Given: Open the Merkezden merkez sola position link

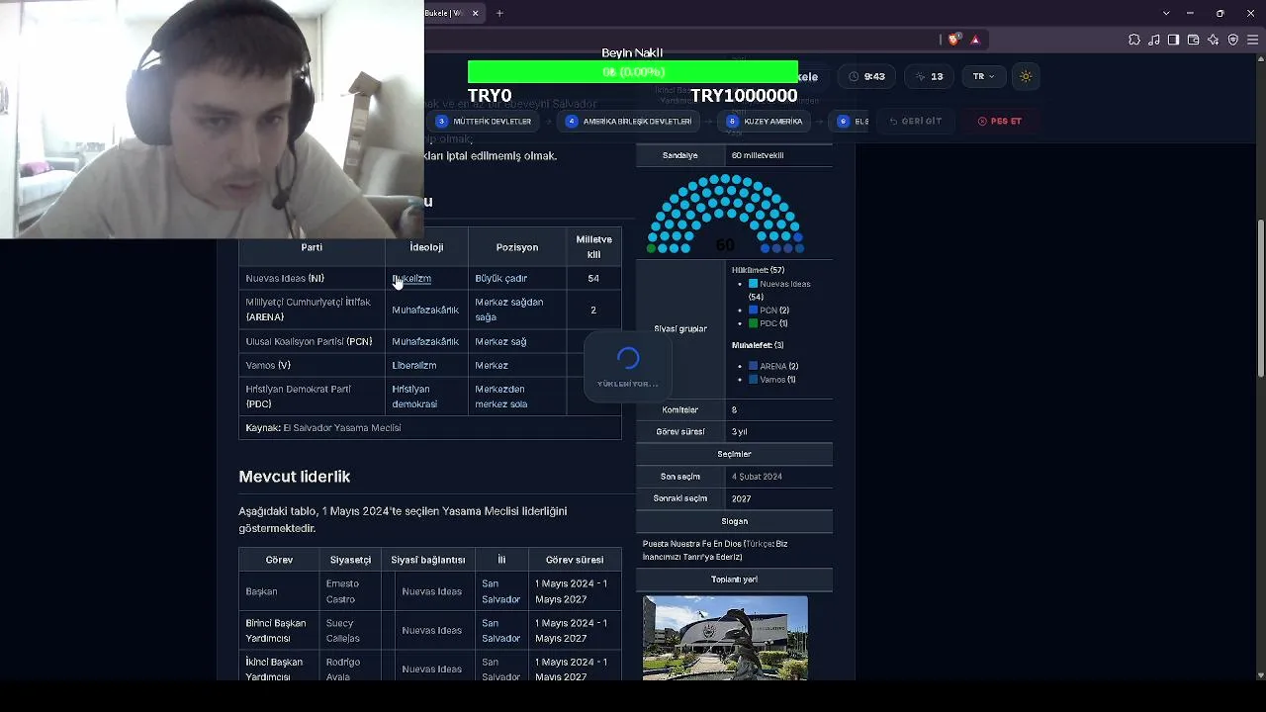Looking at the screenshot, I should [x=500, y=397].
